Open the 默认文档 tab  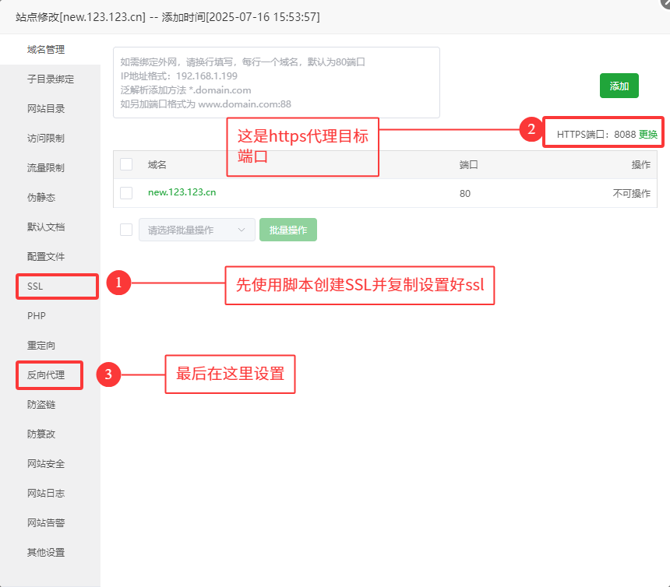[46, 227]
